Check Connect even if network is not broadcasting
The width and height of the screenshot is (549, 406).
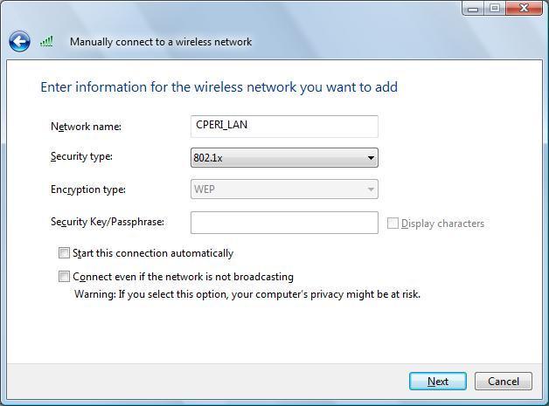[x=64, y=277]
